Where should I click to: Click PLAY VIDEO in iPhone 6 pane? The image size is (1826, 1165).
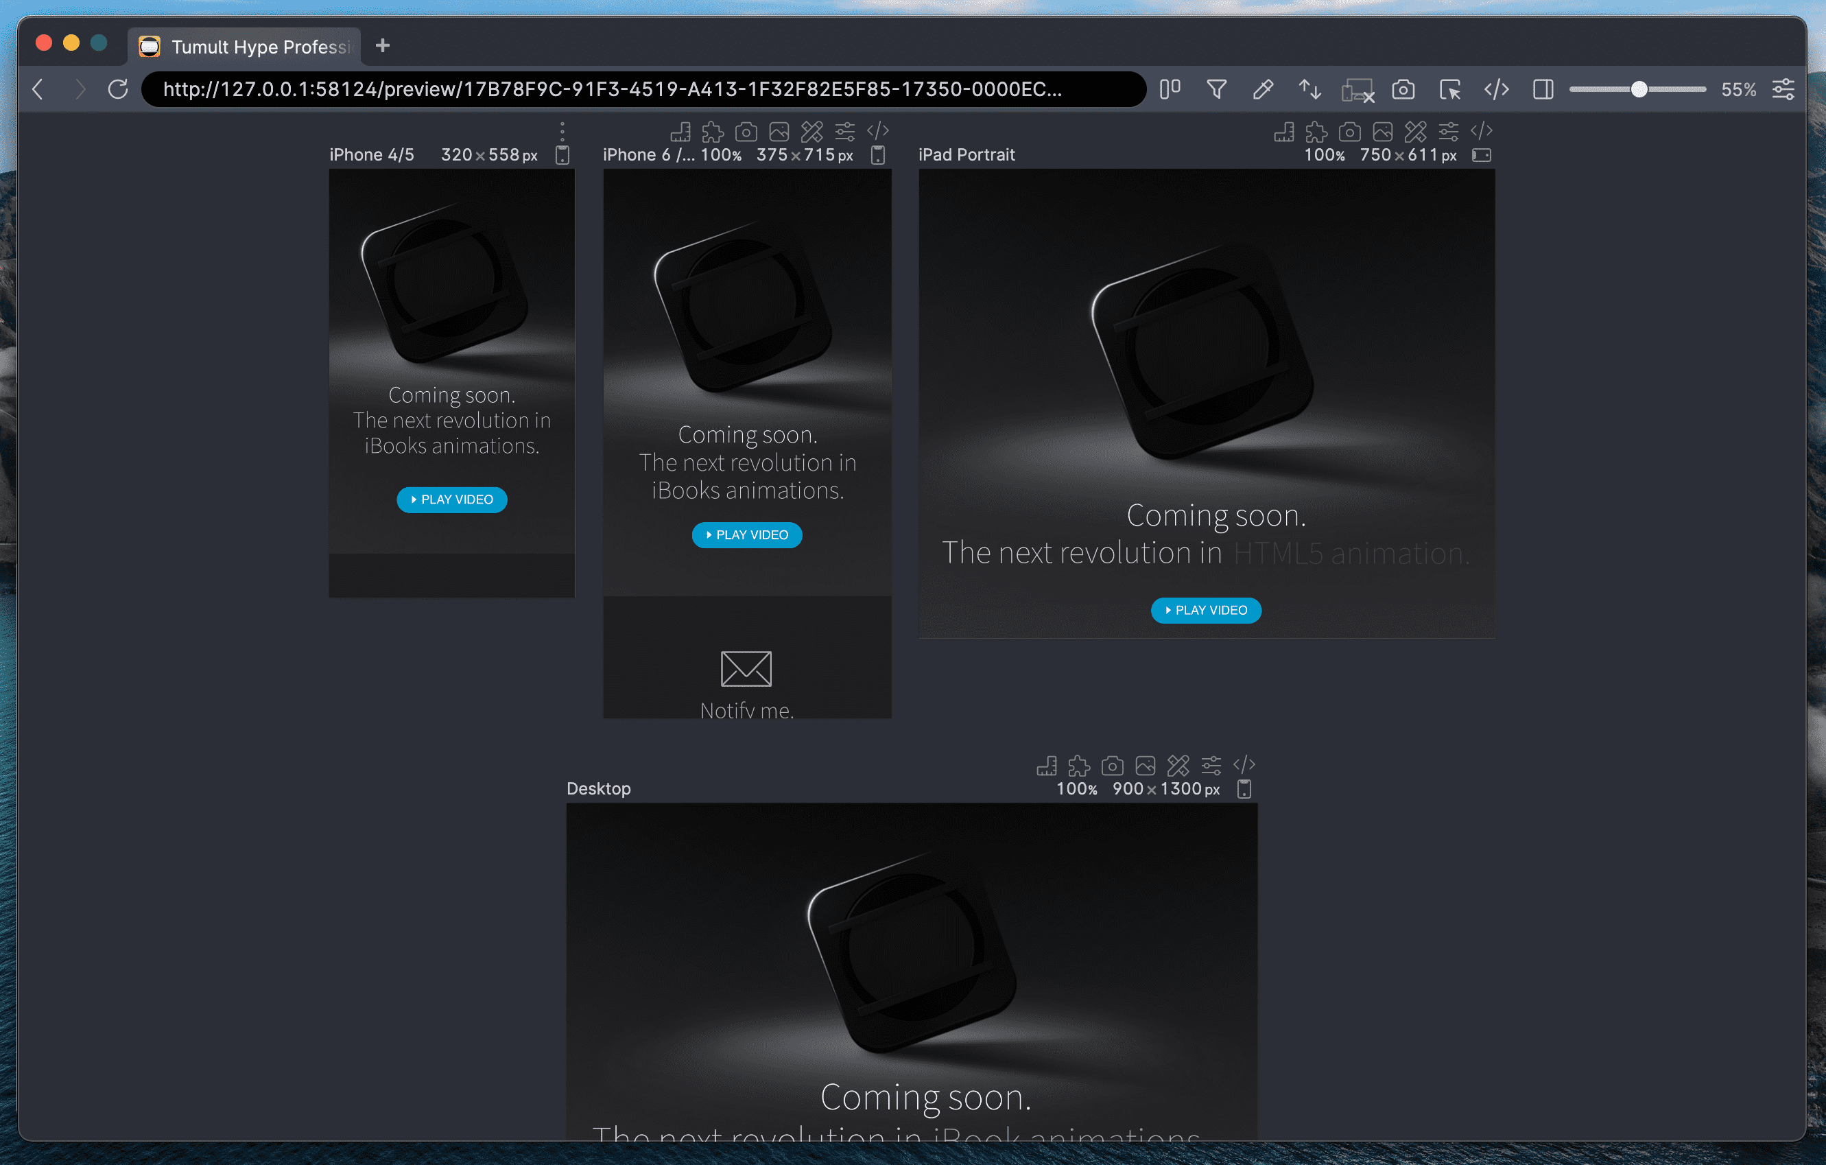pos(747,534)
